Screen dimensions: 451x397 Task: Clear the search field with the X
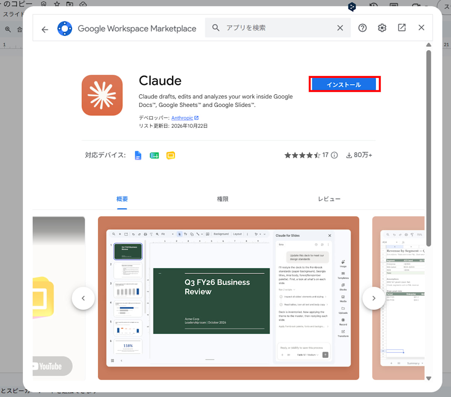coord(340,28)
